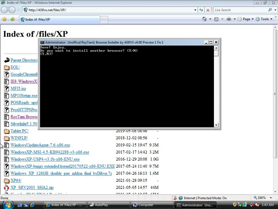
Task: Click the unknown-file icon beside MFI5.iso
Action: [x=7, y=88]
